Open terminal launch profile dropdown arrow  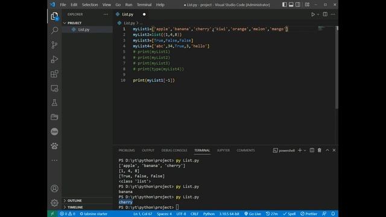pyautogui.click(x=305, y=150)
